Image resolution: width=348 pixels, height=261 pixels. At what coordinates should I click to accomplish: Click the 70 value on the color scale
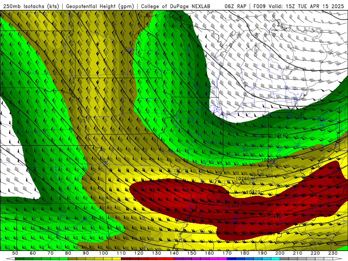pos(50,253)
